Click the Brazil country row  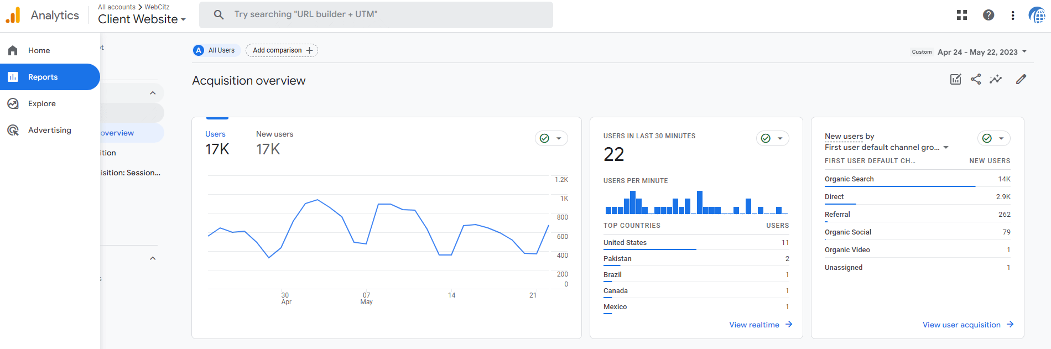click(696, 274)
